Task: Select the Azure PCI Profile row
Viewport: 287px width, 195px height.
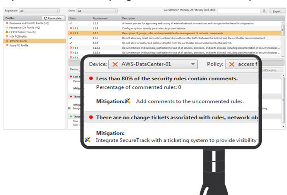Action: point(34,45)
